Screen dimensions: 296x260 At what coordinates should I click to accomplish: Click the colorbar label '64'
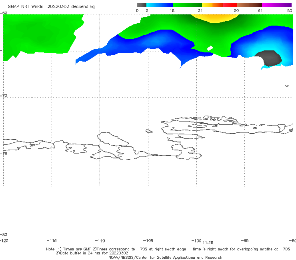tap(260, 11)
